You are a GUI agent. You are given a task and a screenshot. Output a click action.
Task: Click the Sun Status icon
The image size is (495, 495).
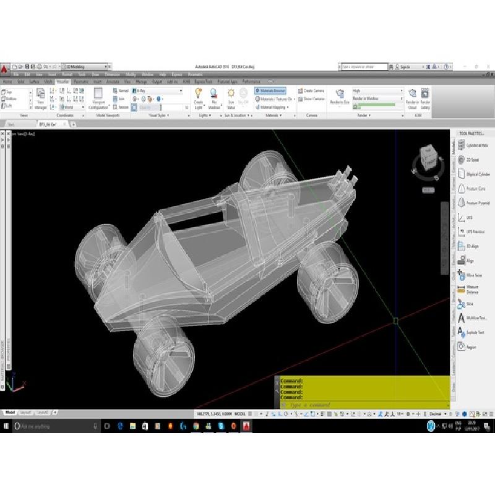pyautogui.click(x=231, y=93)
